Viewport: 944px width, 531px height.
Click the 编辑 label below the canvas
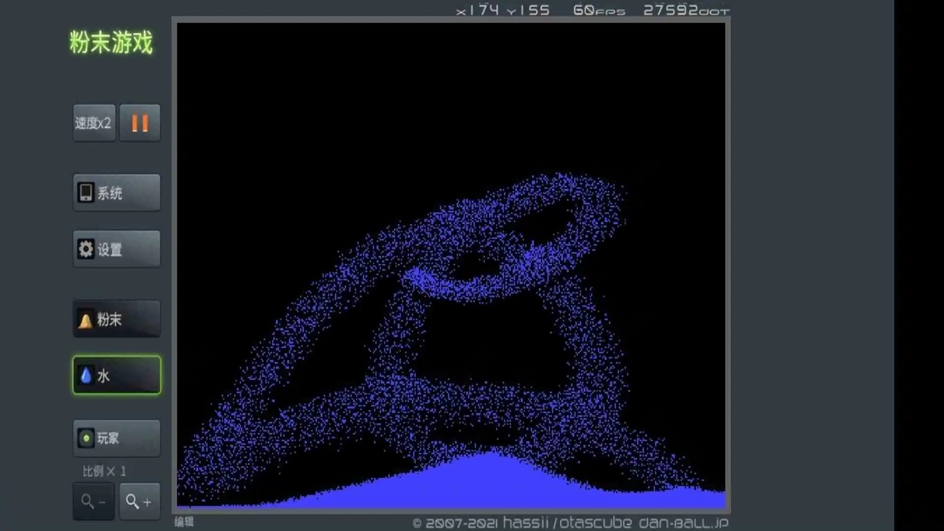[184, 522]
